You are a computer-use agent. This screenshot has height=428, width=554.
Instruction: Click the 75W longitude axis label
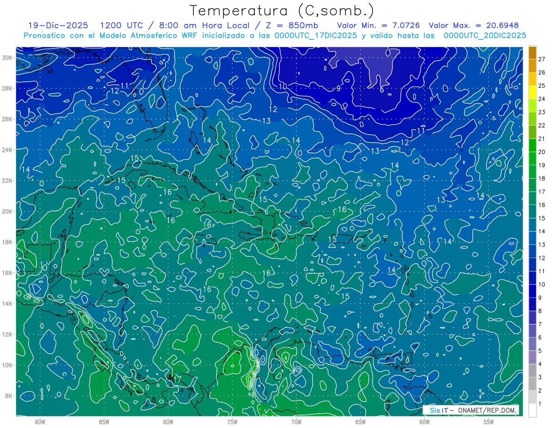[232, 422]
